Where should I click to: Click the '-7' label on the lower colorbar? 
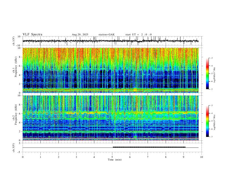[x=211, y=137]
